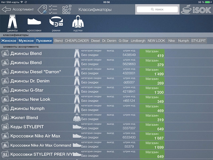Open photo thumbnail 4 for Джинсы Diesel "Darron"
The image size is (213, 160).
pyautogui.click(x=5, y=72)
